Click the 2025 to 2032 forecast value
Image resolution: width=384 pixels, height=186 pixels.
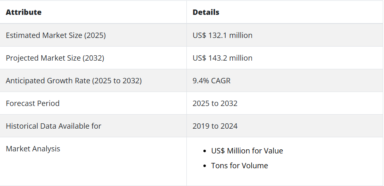click(x=215, y=104)
